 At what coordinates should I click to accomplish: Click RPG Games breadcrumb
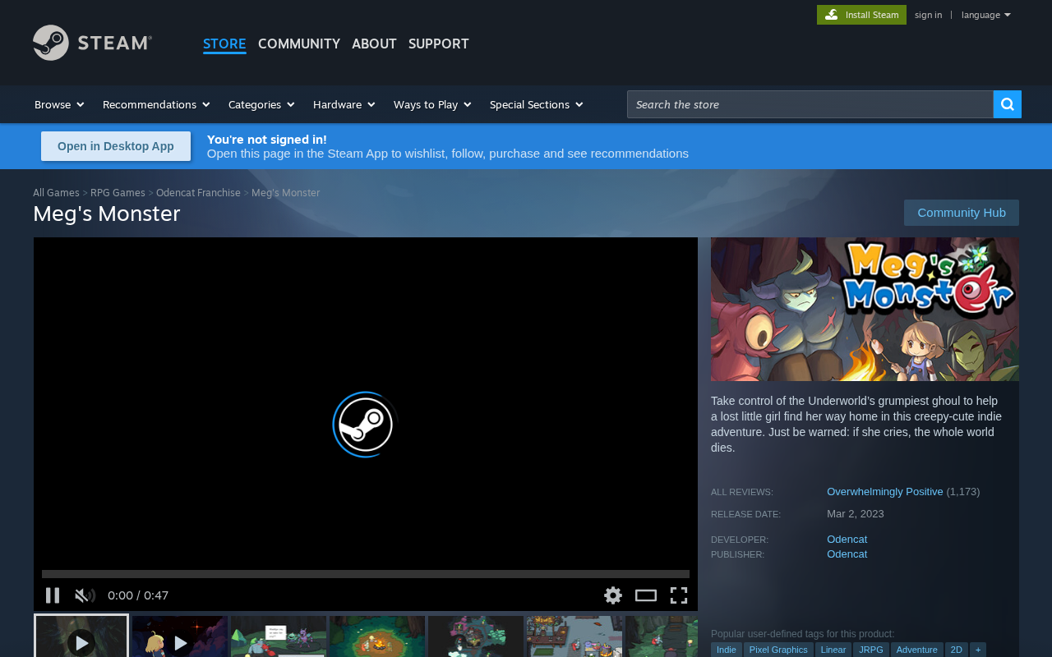click(118, 193)
